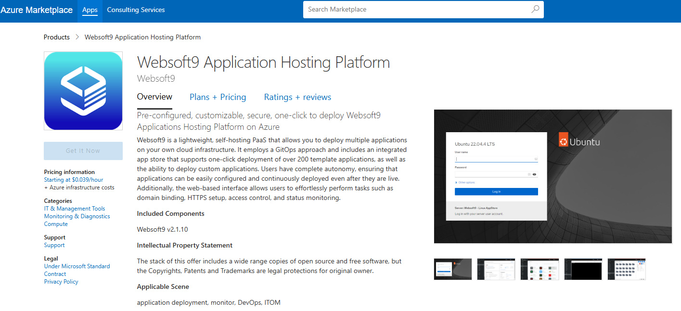Image resolution: width=681 pixels, height=311 pixels.
Task: Click the large Ubuntu login preview image
Action: [x=553, y=175]
